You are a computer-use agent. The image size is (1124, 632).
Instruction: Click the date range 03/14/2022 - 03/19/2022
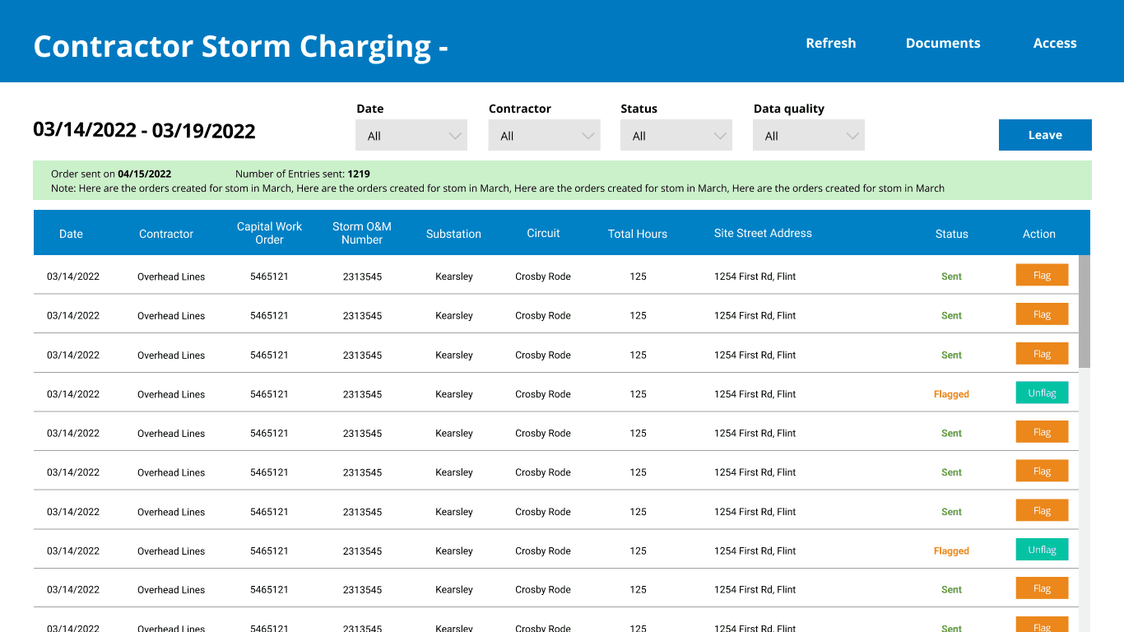coord(144,130)
